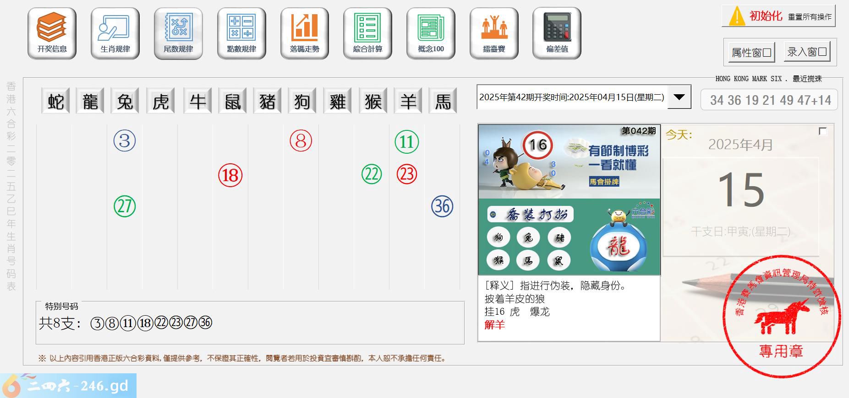Expand the draw period dropdown arrow

679,97
